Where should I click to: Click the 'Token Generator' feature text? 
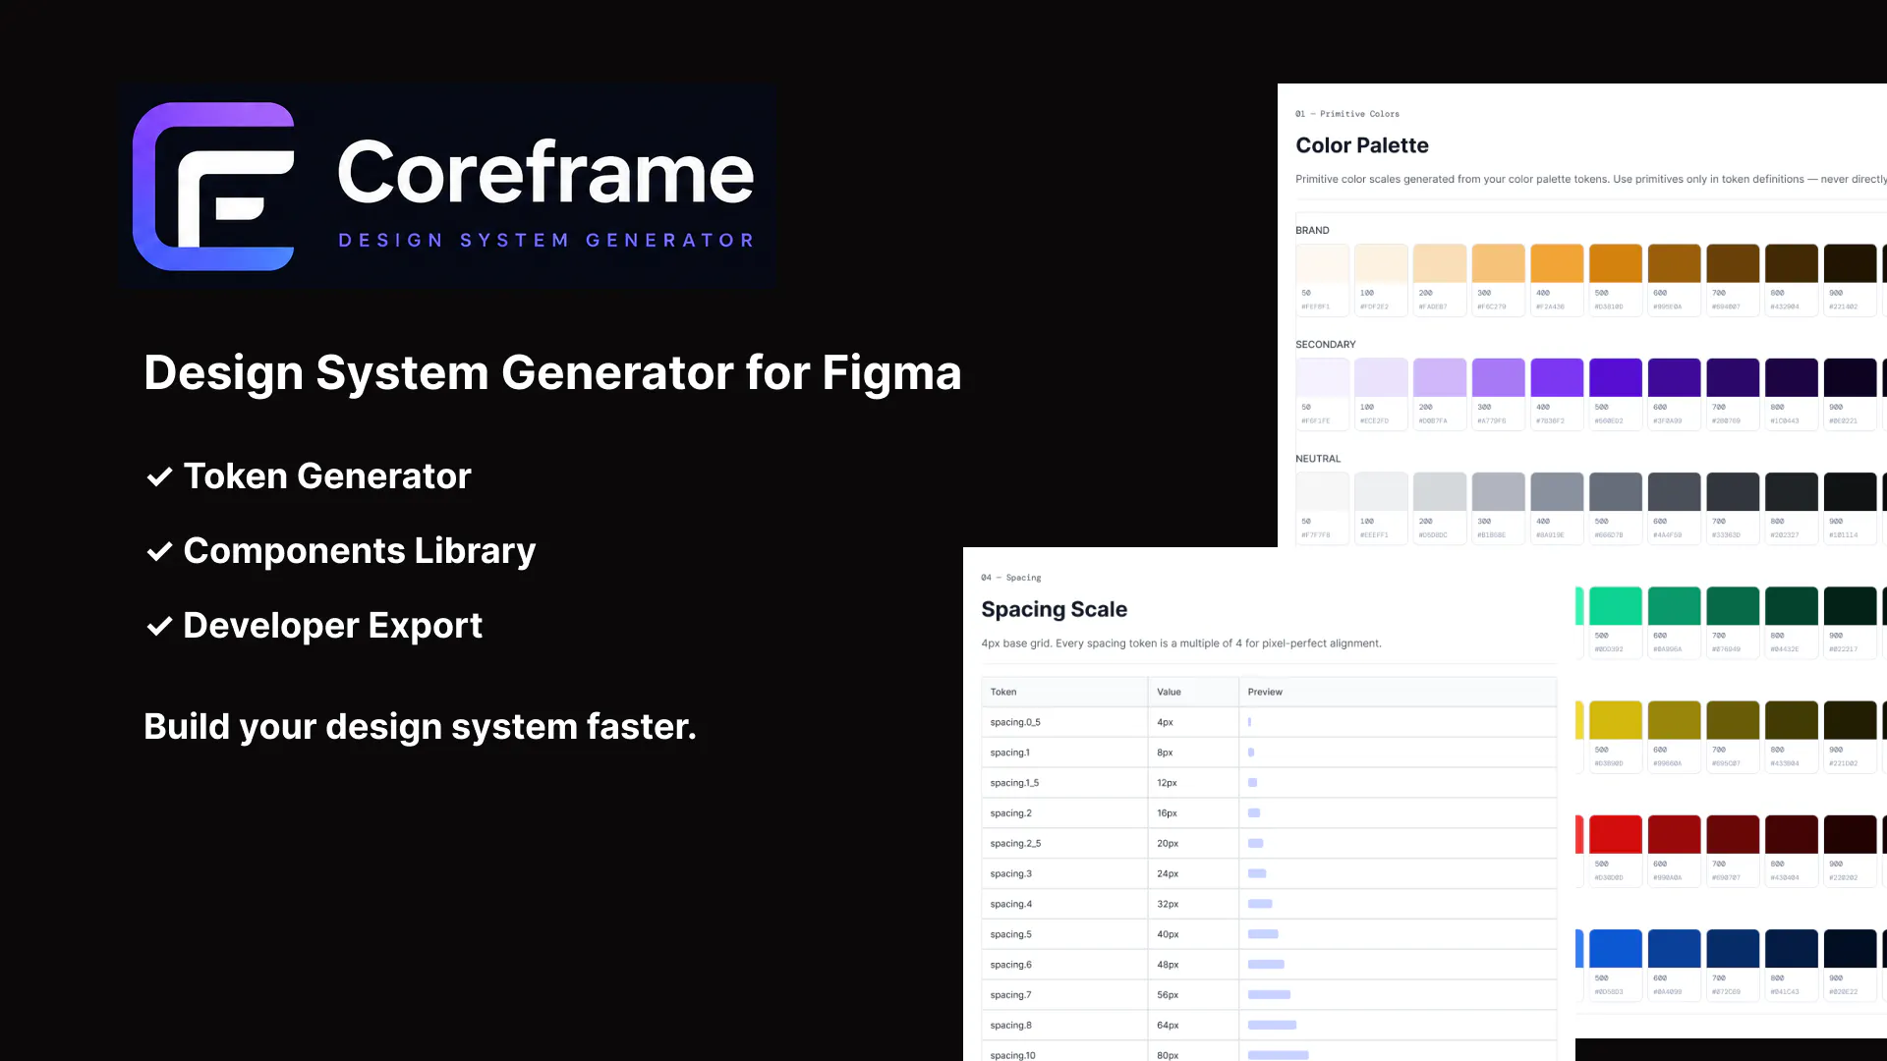pos(327,476)
